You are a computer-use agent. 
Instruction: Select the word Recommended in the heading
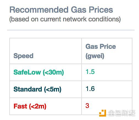(x=39, y=10)
